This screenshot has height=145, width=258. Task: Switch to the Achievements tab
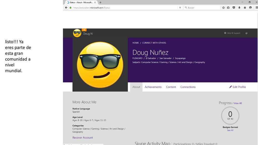(x=153, y=87)
